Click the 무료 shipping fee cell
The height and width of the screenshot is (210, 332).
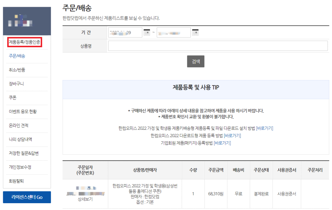(238, 194)
